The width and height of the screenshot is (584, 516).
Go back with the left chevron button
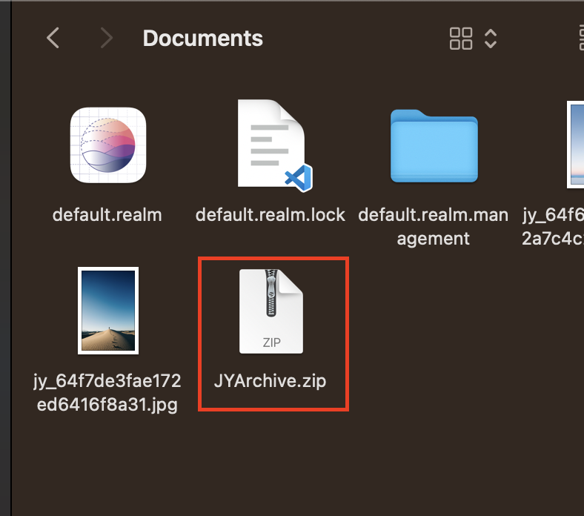[53, 38]
